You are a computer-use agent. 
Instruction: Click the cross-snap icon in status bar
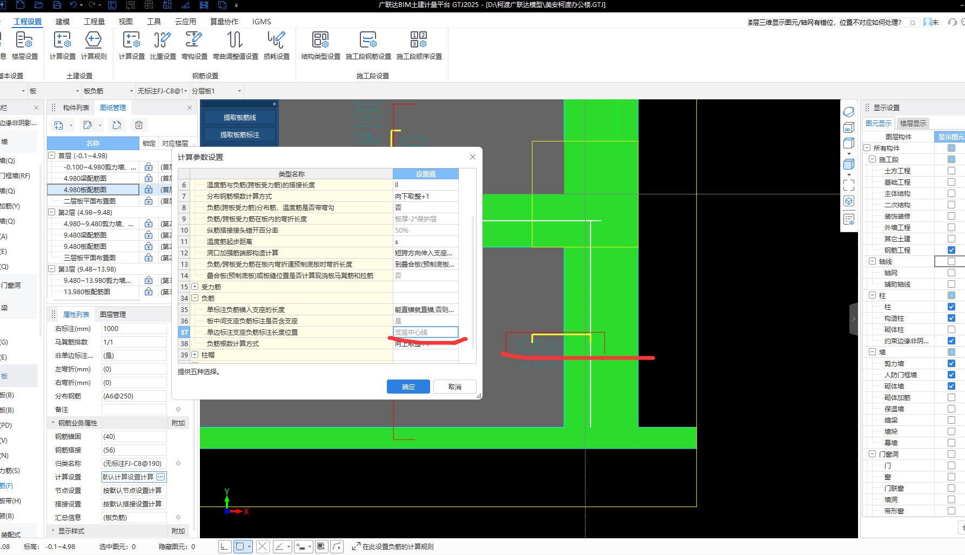click(263, 546)
